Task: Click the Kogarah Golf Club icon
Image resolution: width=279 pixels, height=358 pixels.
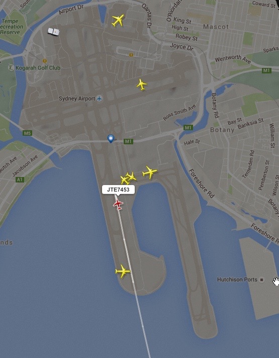Action: (11, 67)
